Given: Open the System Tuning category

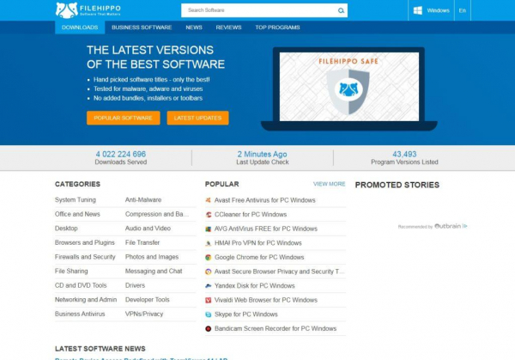Looking at the screenshot, I should (x=76, y=199).
